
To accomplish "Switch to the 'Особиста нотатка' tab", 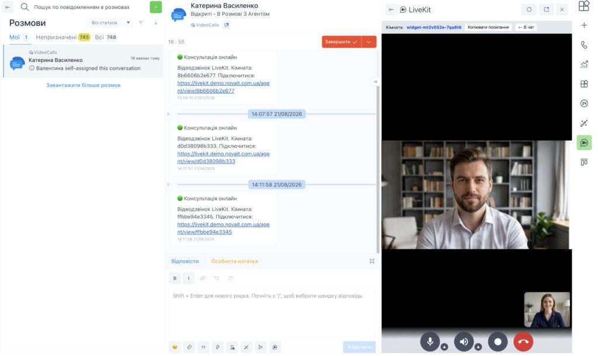I will point(234,261).
